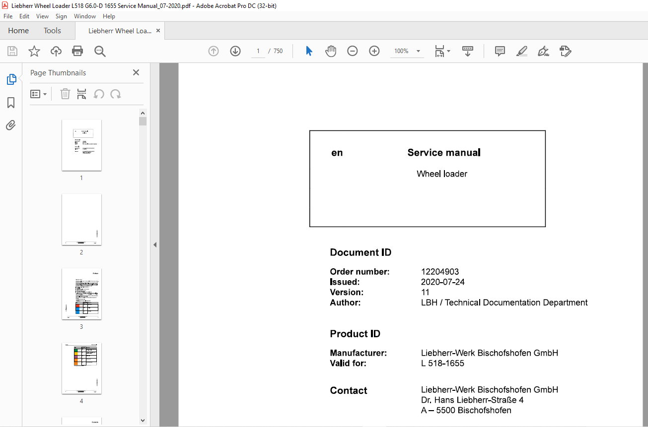Click 'L 518-1655' valid for value

click(442, 364)
